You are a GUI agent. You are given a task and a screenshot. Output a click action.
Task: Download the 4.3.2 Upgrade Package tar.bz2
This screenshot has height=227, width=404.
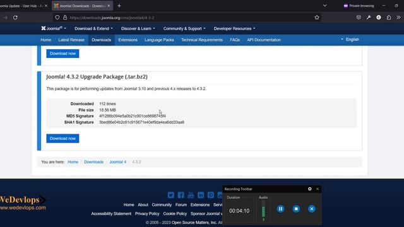coord(62,139)
